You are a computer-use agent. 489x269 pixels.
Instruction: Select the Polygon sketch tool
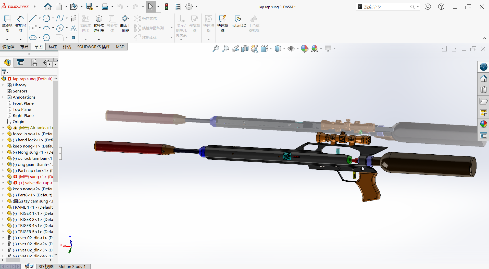(x=46, y=38)
